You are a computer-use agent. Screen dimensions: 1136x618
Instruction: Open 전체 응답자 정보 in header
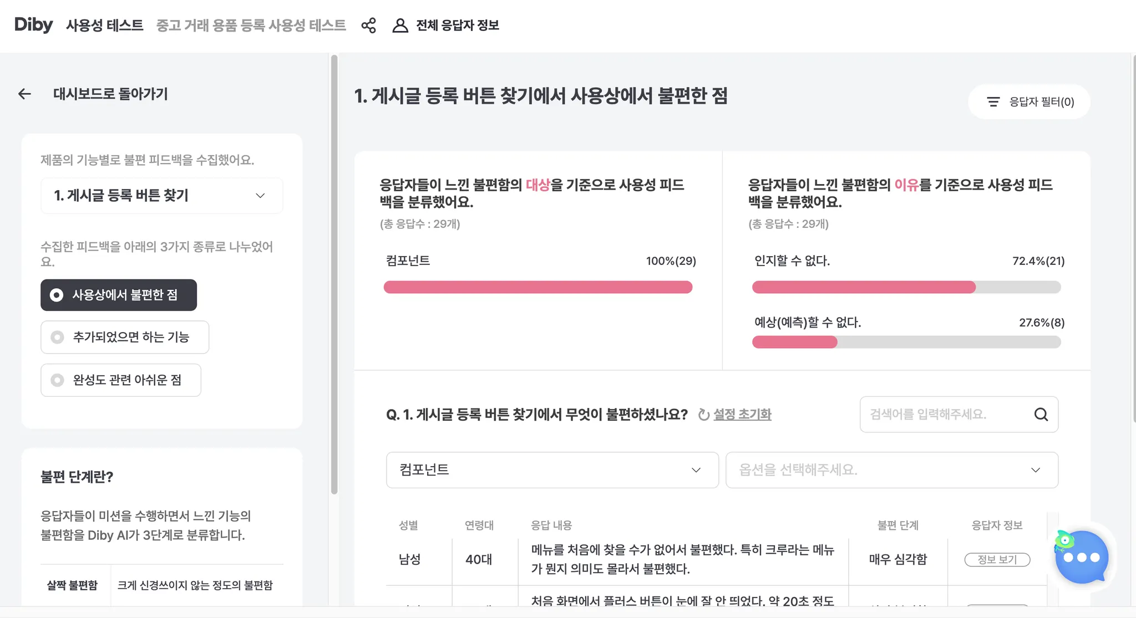click(457, 25)
